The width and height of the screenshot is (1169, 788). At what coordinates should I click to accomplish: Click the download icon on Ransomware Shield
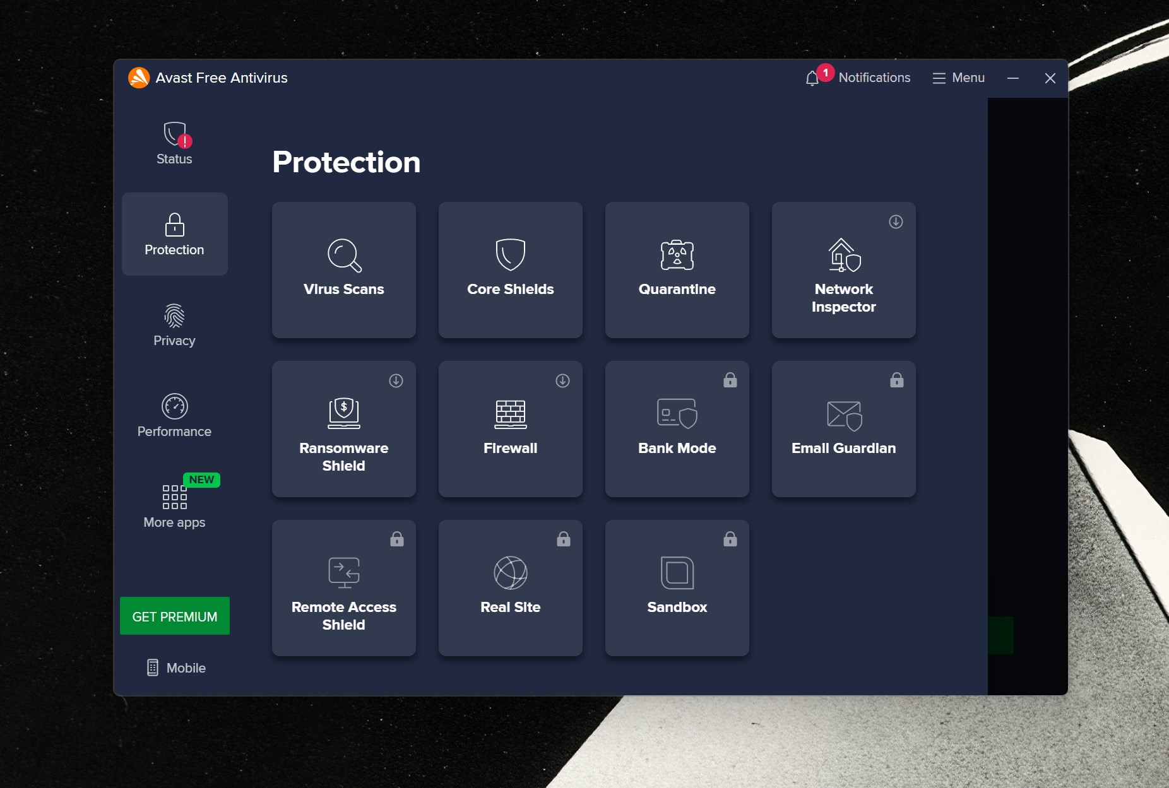(396, 380)
